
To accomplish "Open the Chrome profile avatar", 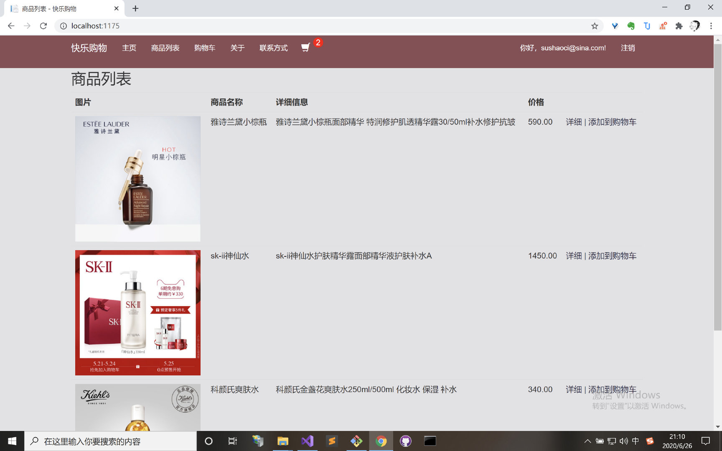I will [695, 26].
